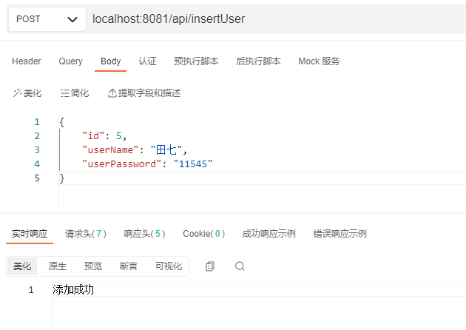Viewport: 466px width, 330px height.
Task: Click line number 3 in body editor
Action: pyautogui.click(x=37, y=150)
